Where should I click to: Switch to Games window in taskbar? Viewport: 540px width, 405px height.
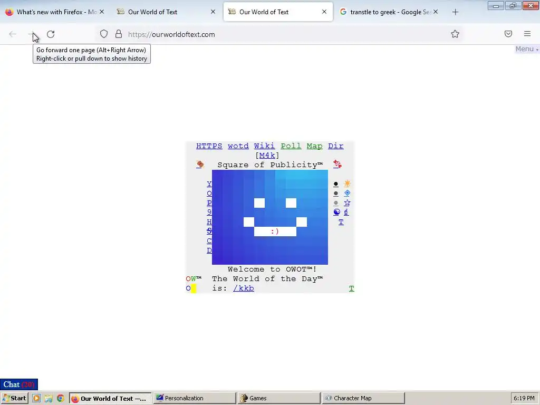pos(279,398)
